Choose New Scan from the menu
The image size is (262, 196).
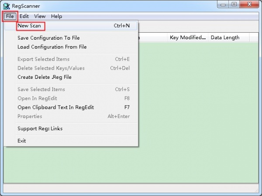(x=71, y=26)
